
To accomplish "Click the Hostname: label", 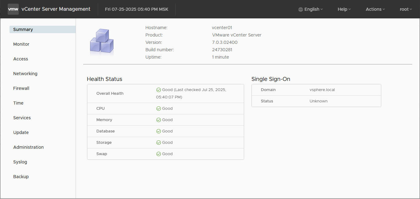I will coord(157,28).
